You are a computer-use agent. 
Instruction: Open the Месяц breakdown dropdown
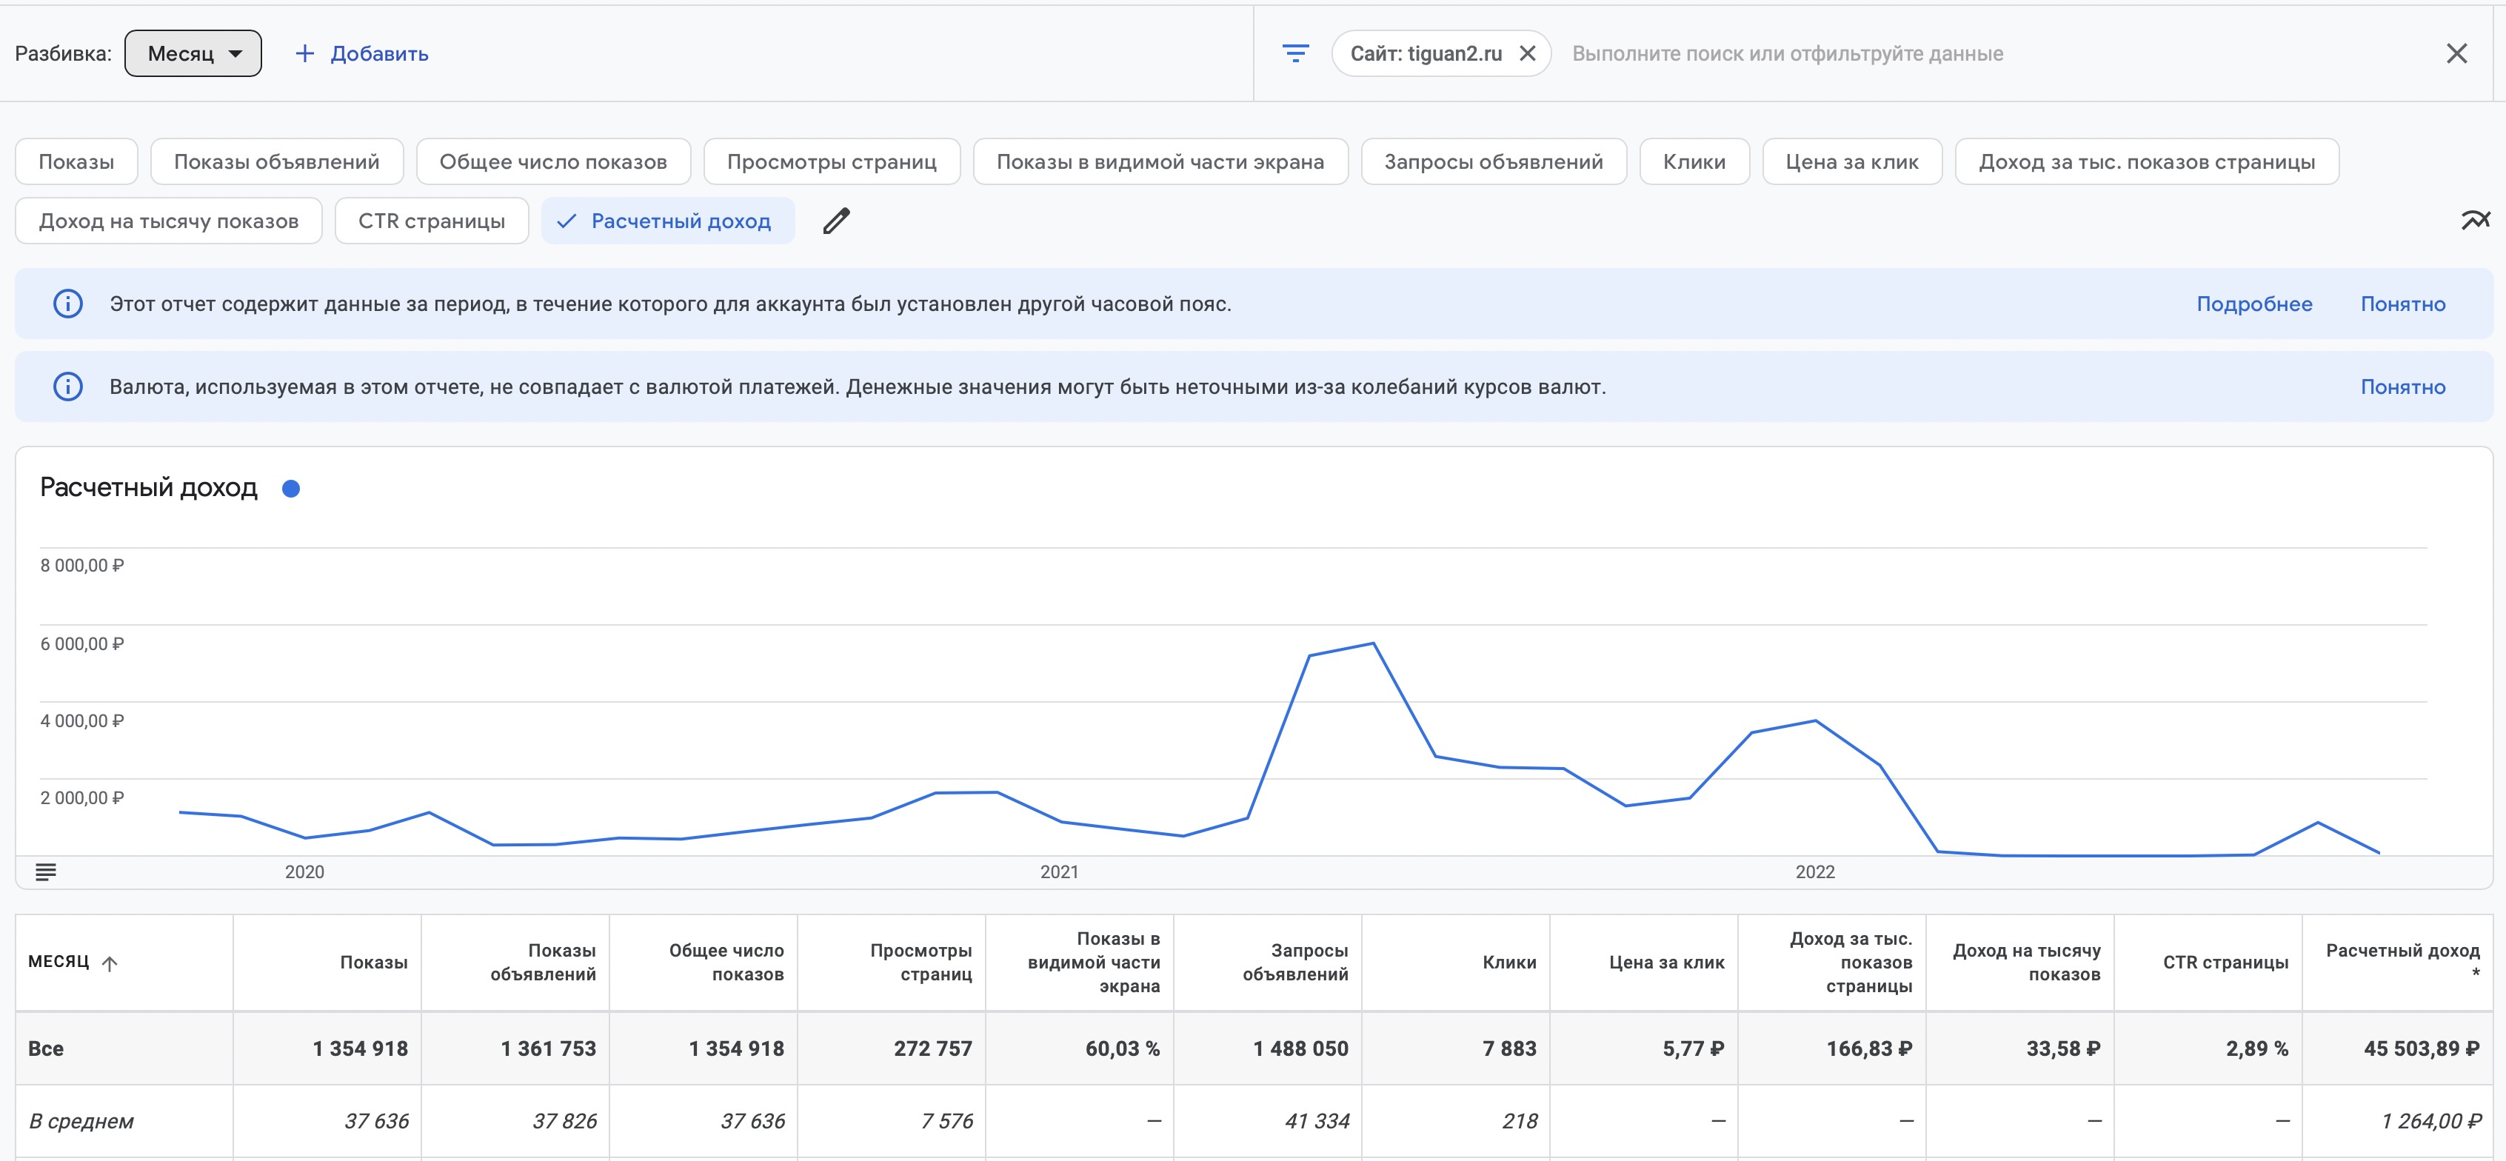(193, 53)
